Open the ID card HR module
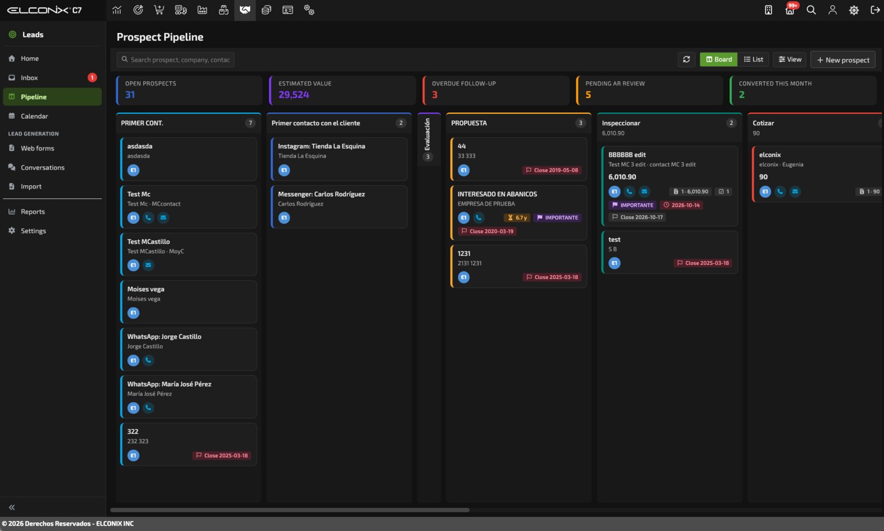Viewport: 884px width, 531px height. 288,10
